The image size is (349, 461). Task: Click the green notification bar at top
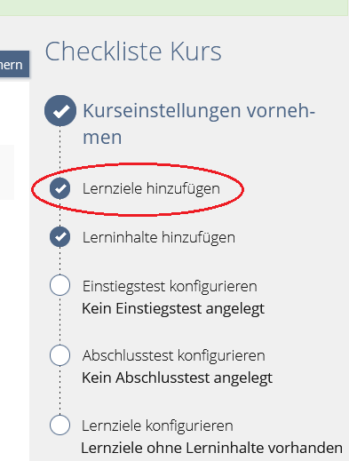pos(174,8)
